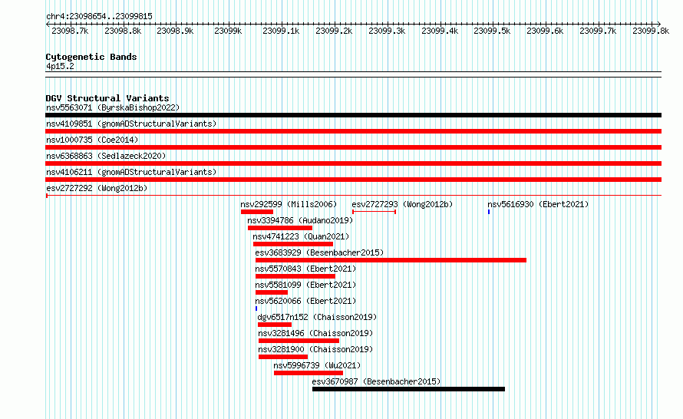
Task: Click the red nsv5996739 Wu2021 bar
Action: click(309, 373)
